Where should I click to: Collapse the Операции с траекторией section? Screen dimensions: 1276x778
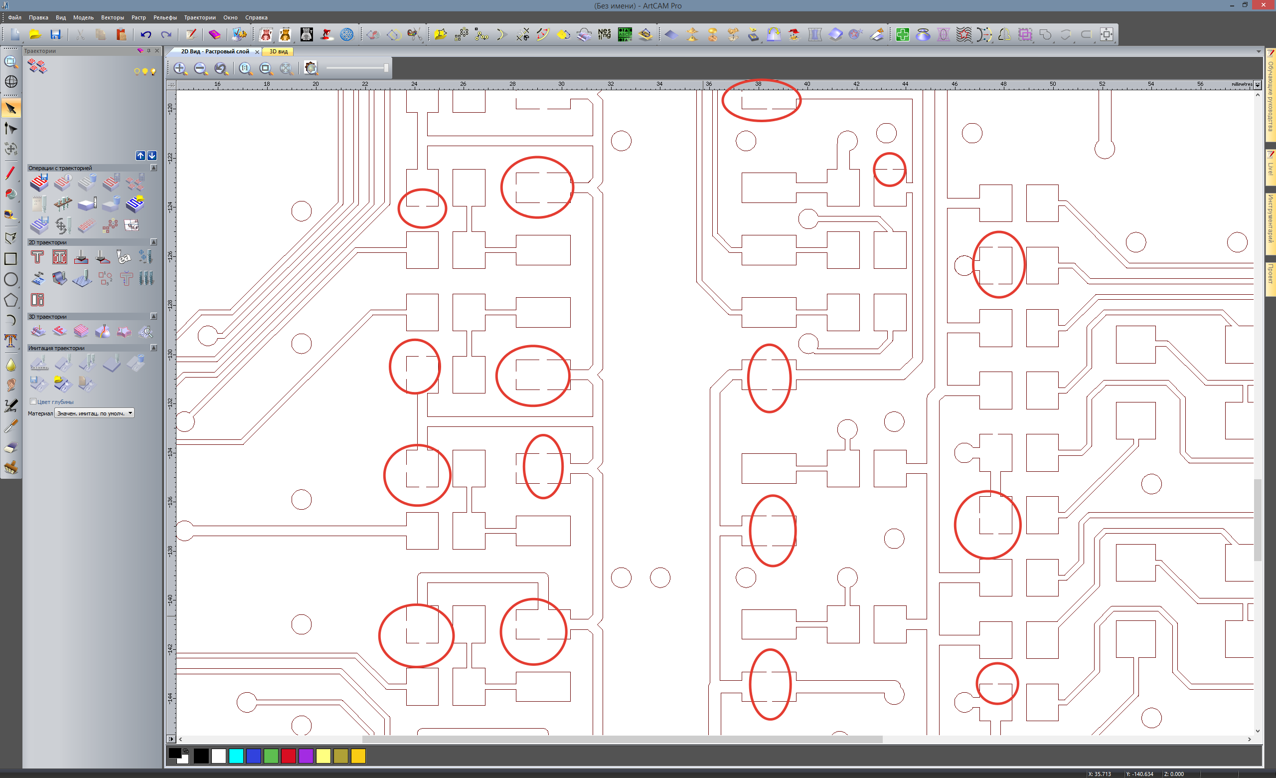154,168
